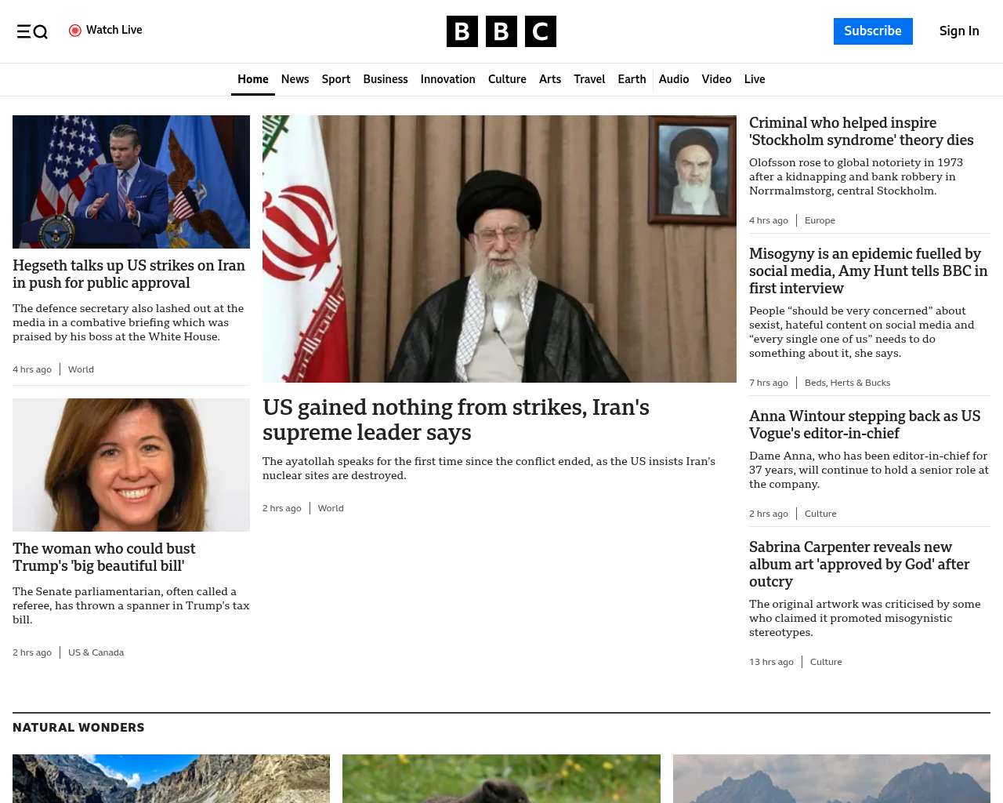
Task: Select the Home tab
Action: (253, 79)
